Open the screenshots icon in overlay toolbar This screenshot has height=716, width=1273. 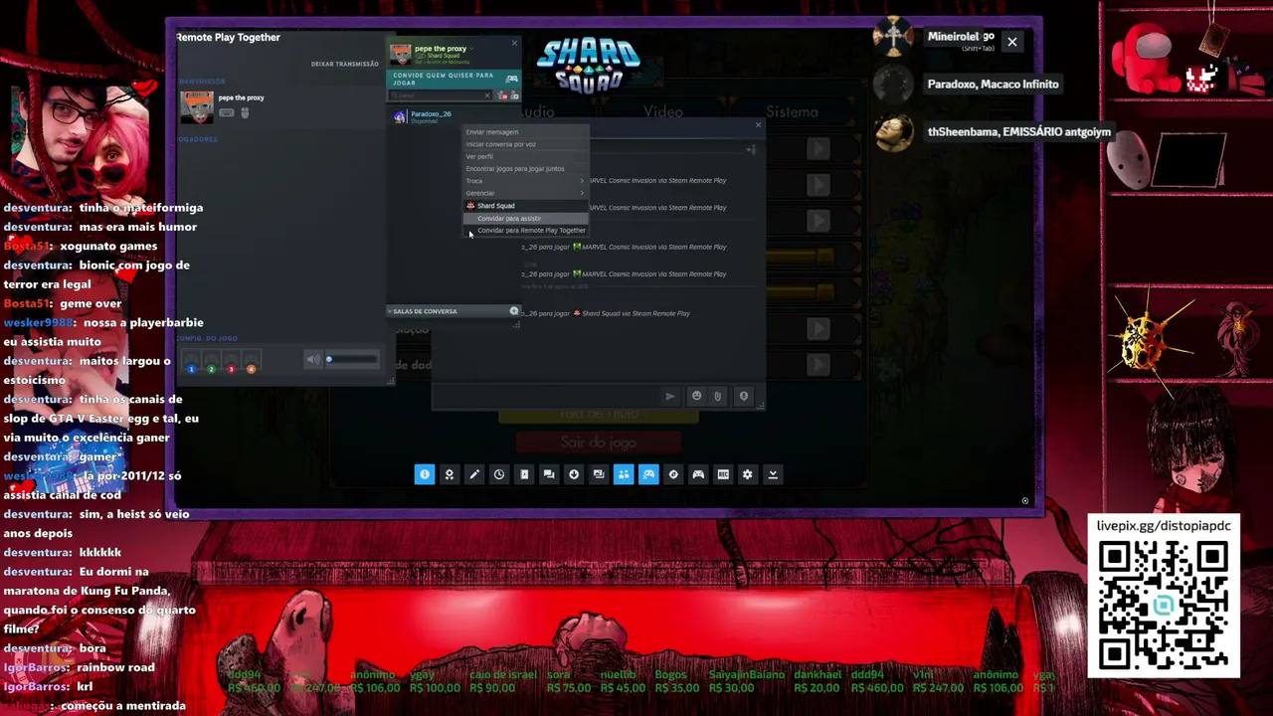click(599, 474)
